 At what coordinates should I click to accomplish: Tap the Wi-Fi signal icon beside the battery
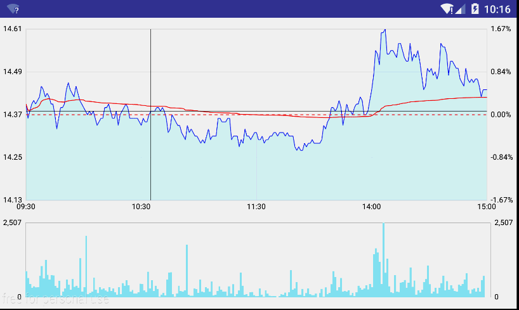(447, 9)
